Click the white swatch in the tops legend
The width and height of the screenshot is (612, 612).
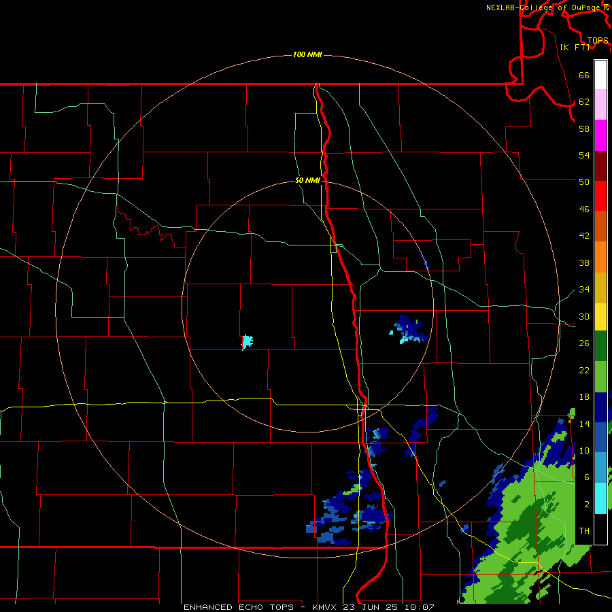pos(600,75)
